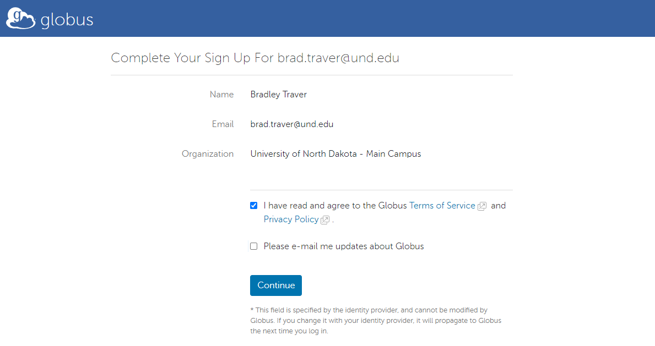
Task: Click the name value Bradley Traver
Action: [278, 95]
